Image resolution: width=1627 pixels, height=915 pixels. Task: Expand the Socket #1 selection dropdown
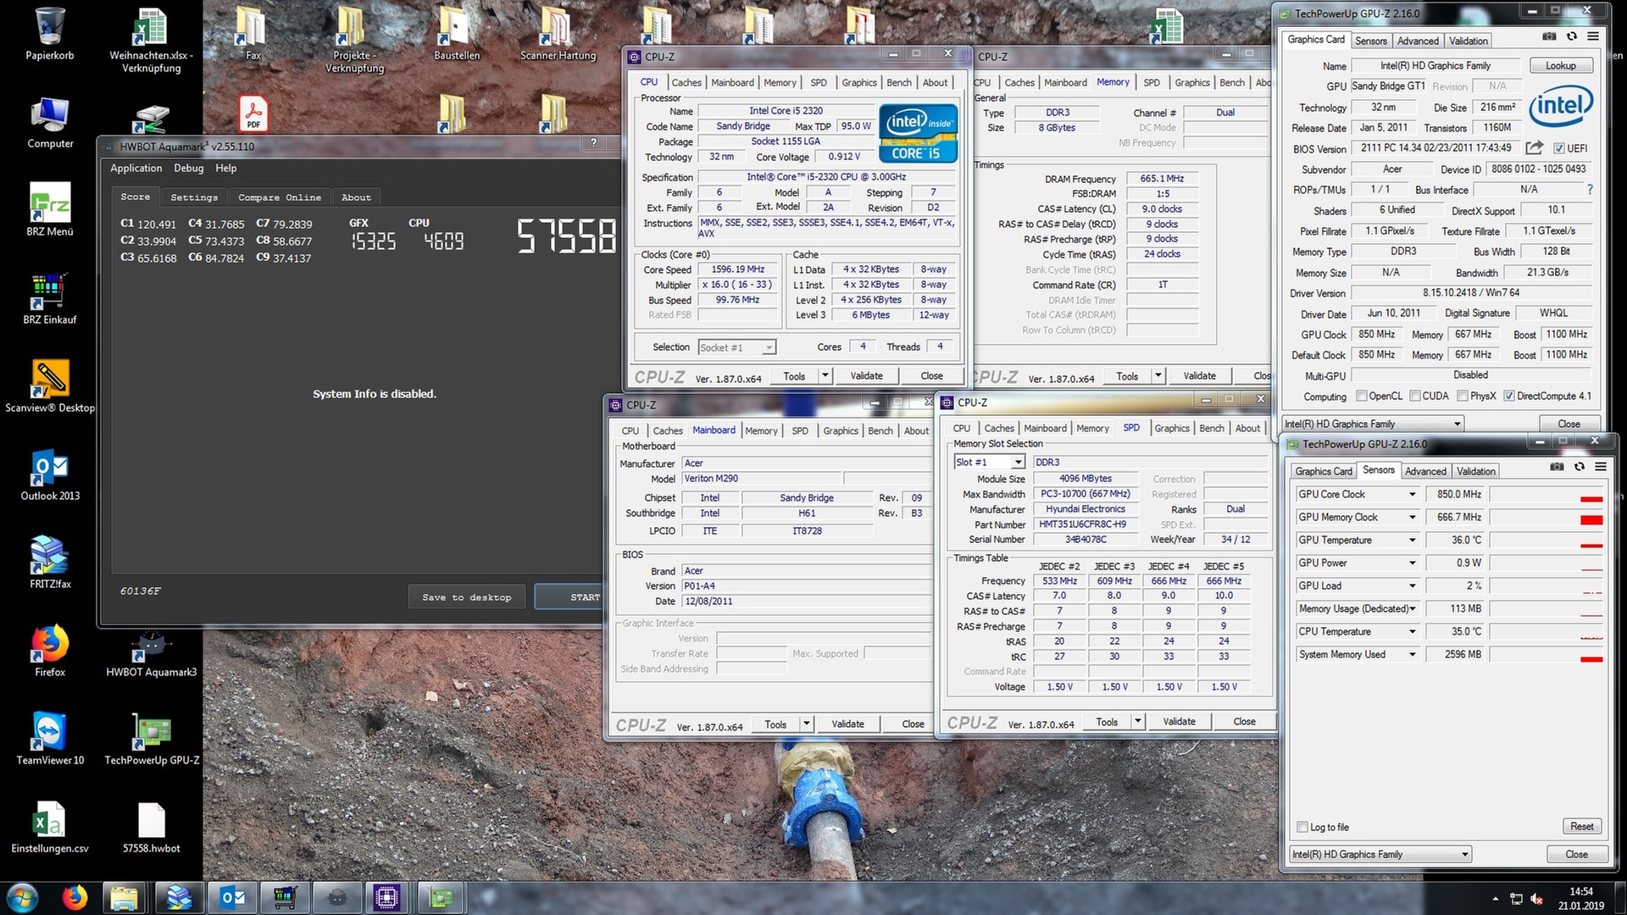[768, 347]
